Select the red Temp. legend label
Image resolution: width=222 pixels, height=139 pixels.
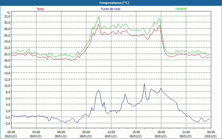(x=41, y=9)
